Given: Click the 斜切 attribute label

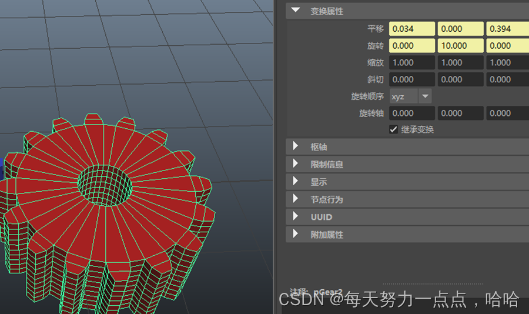Looking at the screenshot, I should [376, 79].
